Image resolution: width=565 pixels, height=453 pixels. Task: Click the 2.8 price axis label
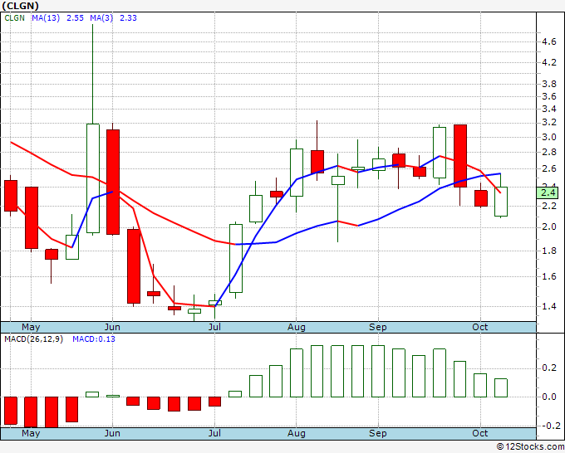pyautogui.click(x=548, y=152)
